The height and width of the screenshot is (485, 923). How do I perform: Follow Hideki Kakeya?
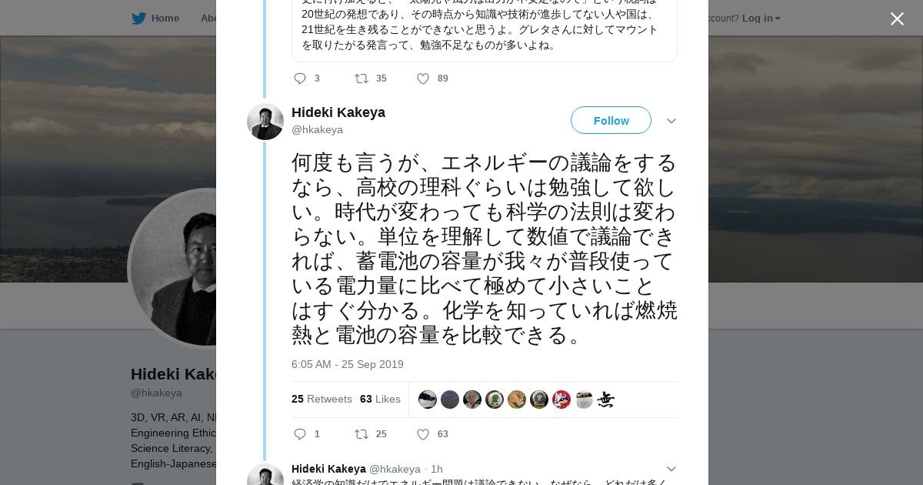[x=611, y=121]
